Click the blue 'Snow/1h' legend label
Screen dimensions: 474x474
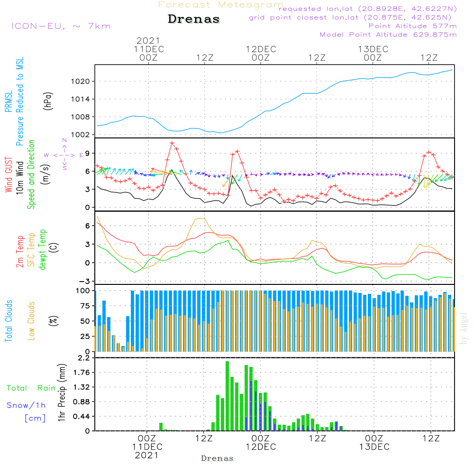pyautogui.click(x=26, y=405)
